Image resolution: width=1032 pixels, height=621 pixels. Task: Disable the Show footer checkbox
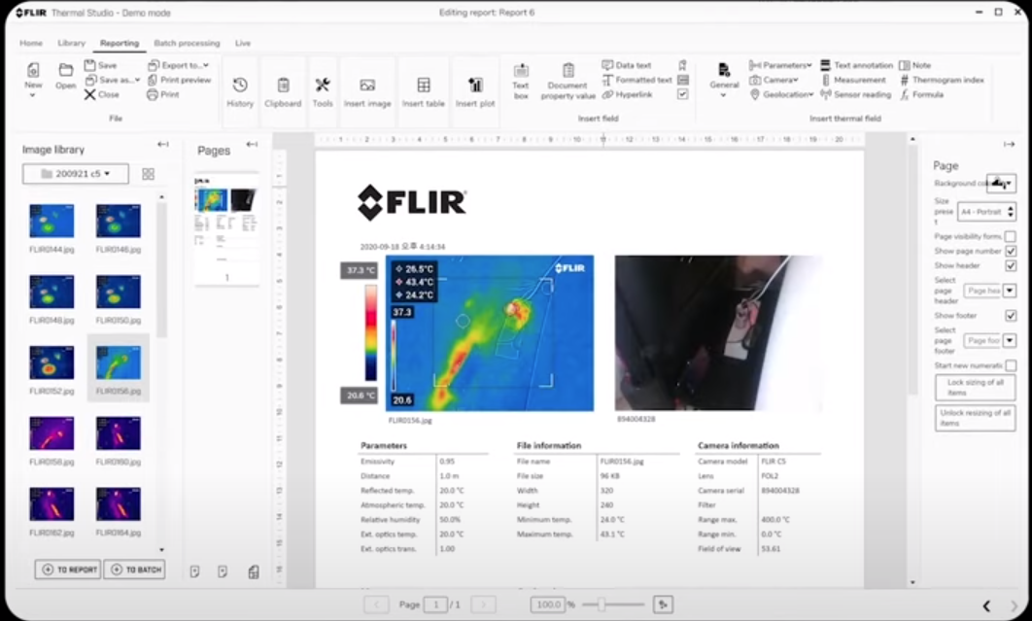click(1011, 316)
